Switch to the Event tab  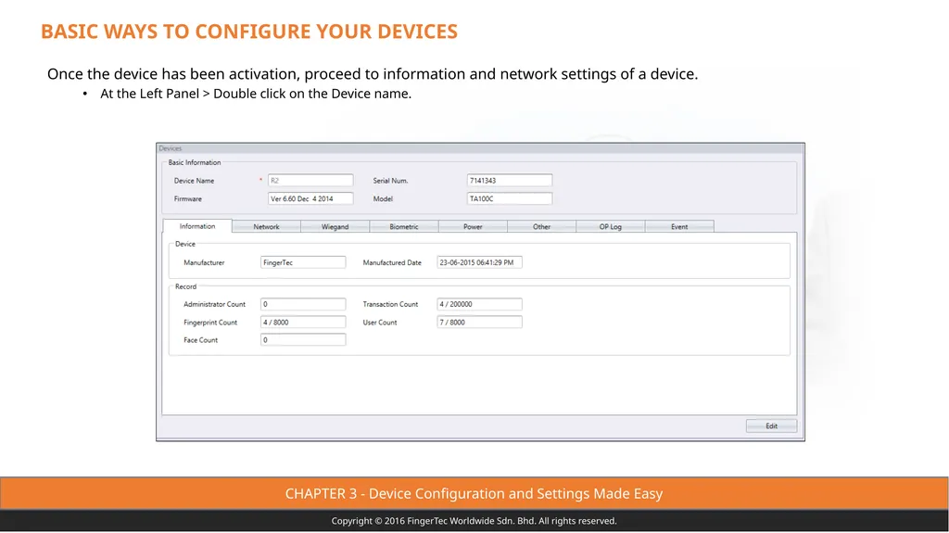[679, 226]
